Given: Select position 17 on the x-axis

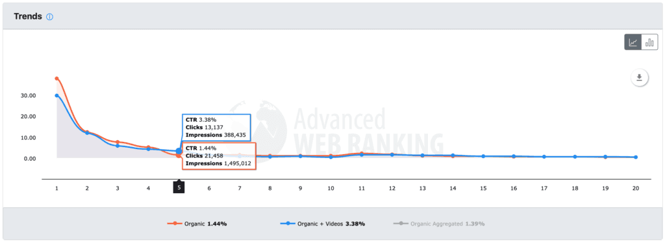Looking at the screenshot, I should 544,189.
